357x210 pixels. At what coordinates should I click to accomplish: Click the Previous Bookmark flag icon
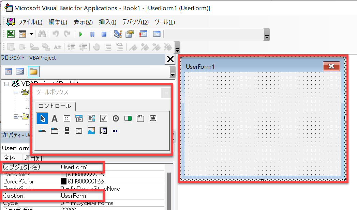tap(156, 47)
